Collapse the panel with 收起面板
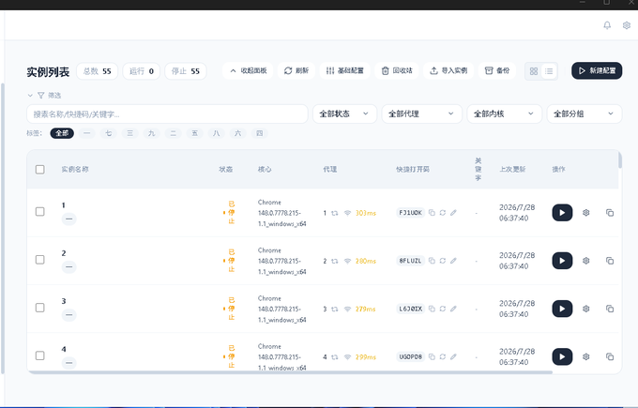This screenshot has height=408, width=638. [x=248, y=70]
